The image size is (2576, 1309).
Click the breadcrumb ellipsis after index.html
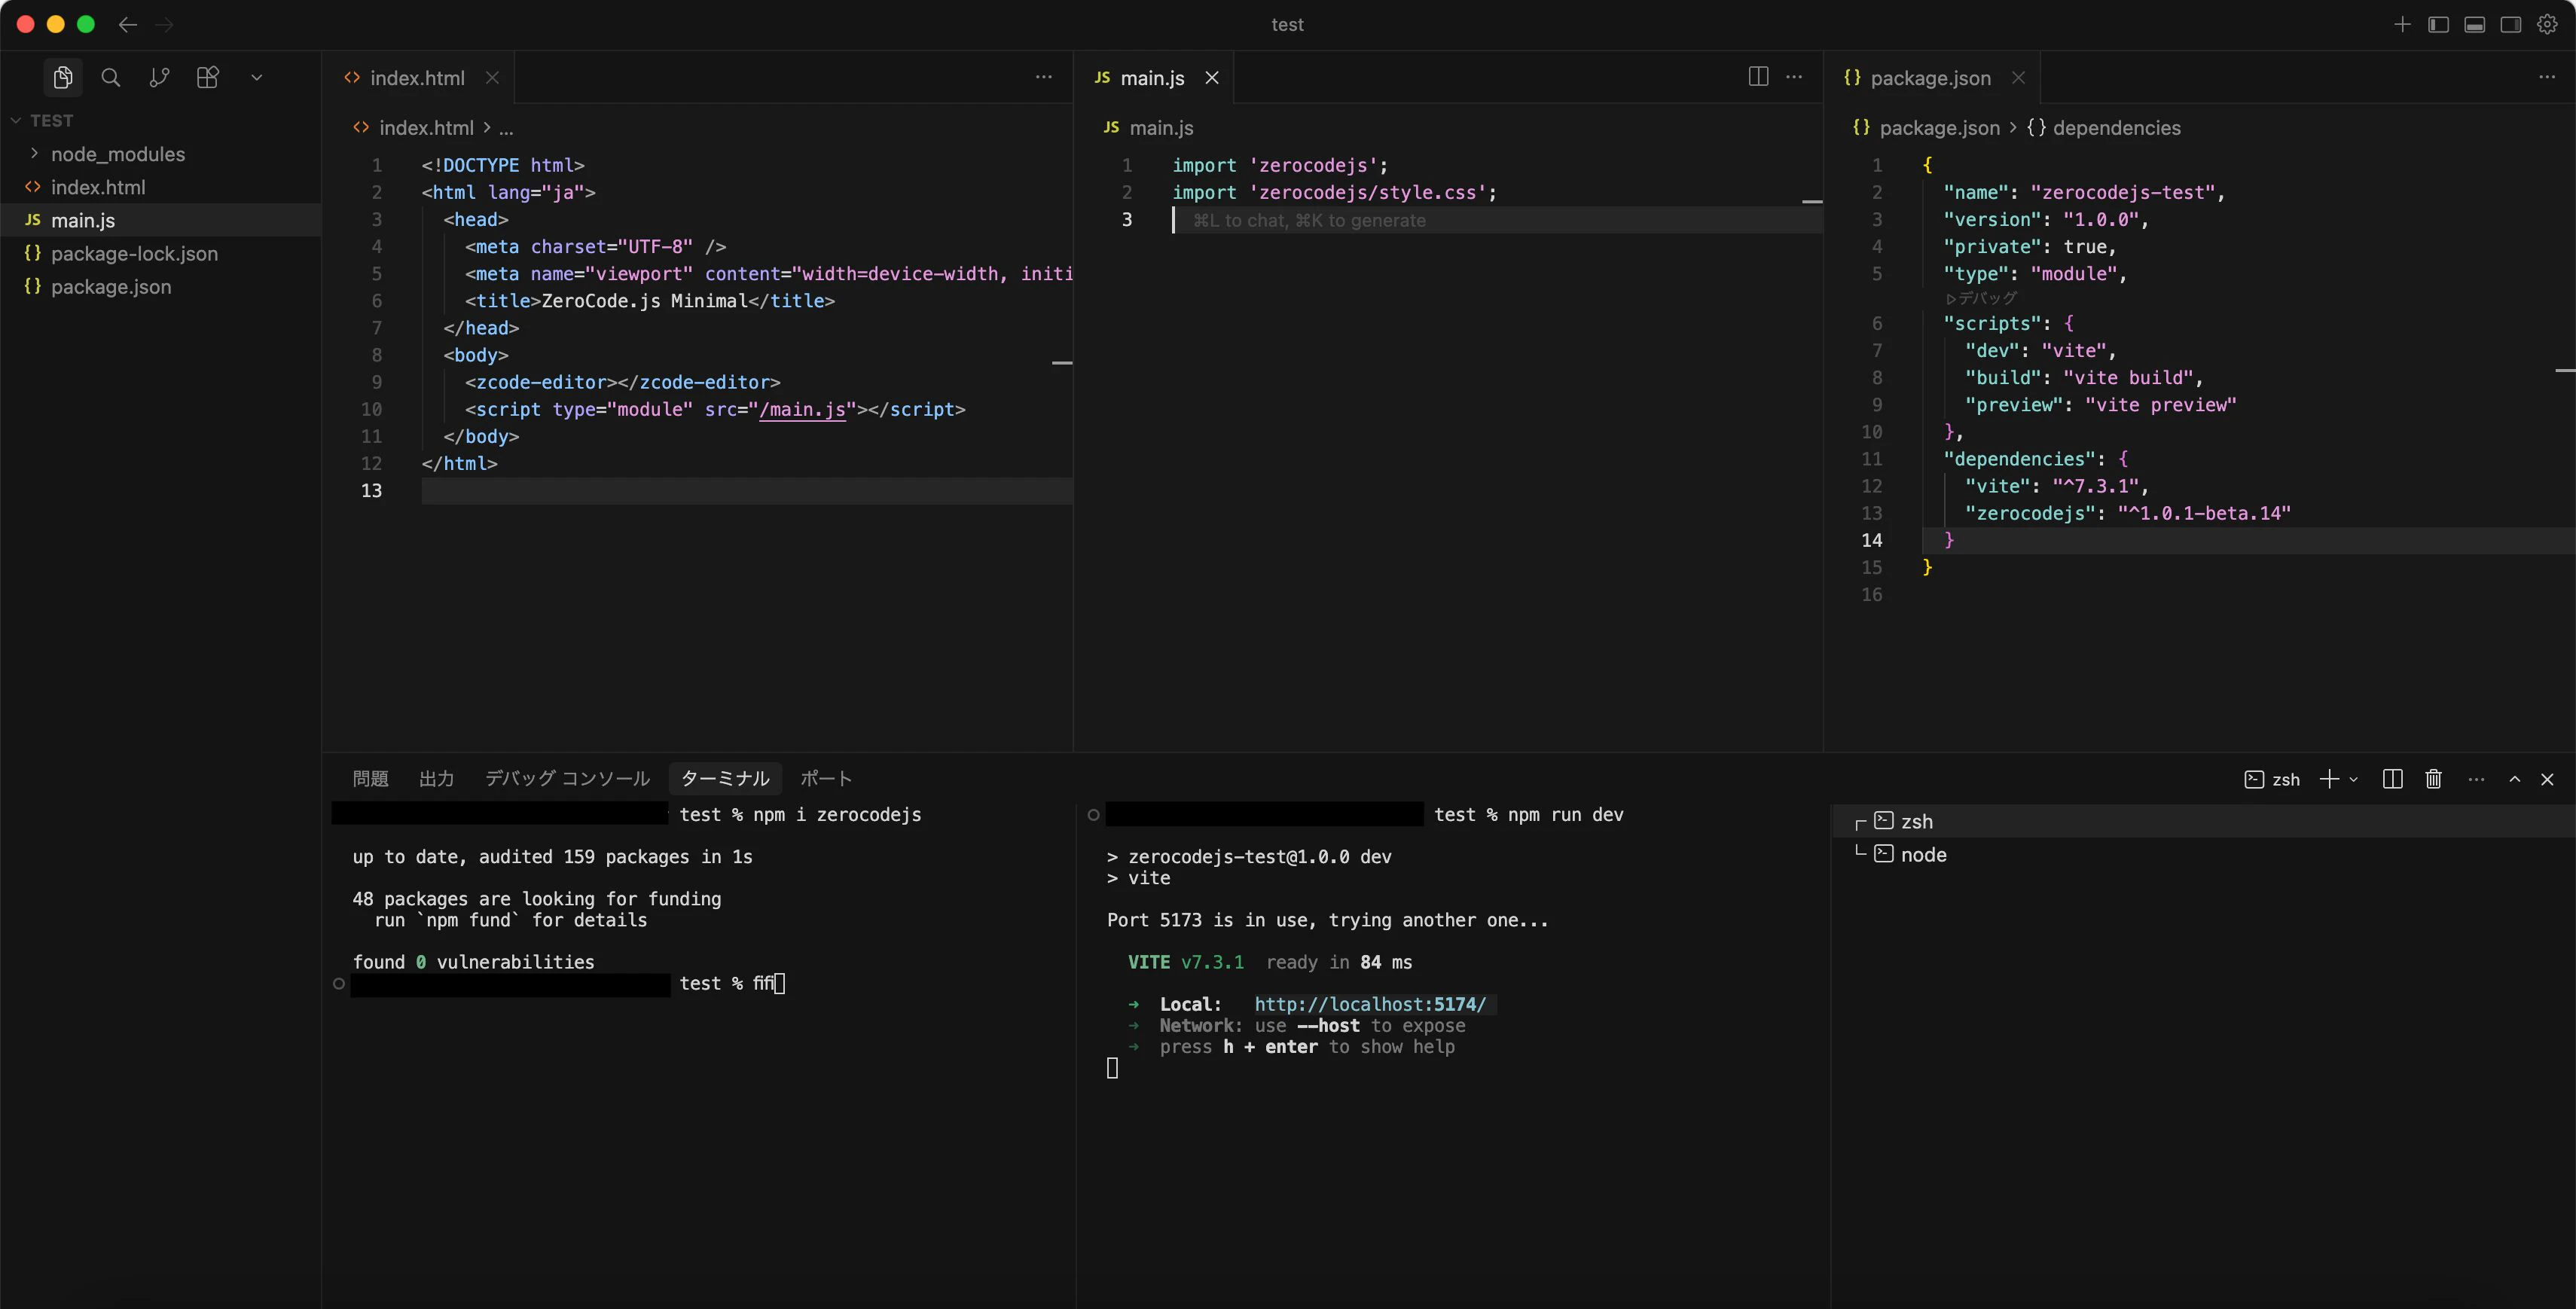point(506,127)
